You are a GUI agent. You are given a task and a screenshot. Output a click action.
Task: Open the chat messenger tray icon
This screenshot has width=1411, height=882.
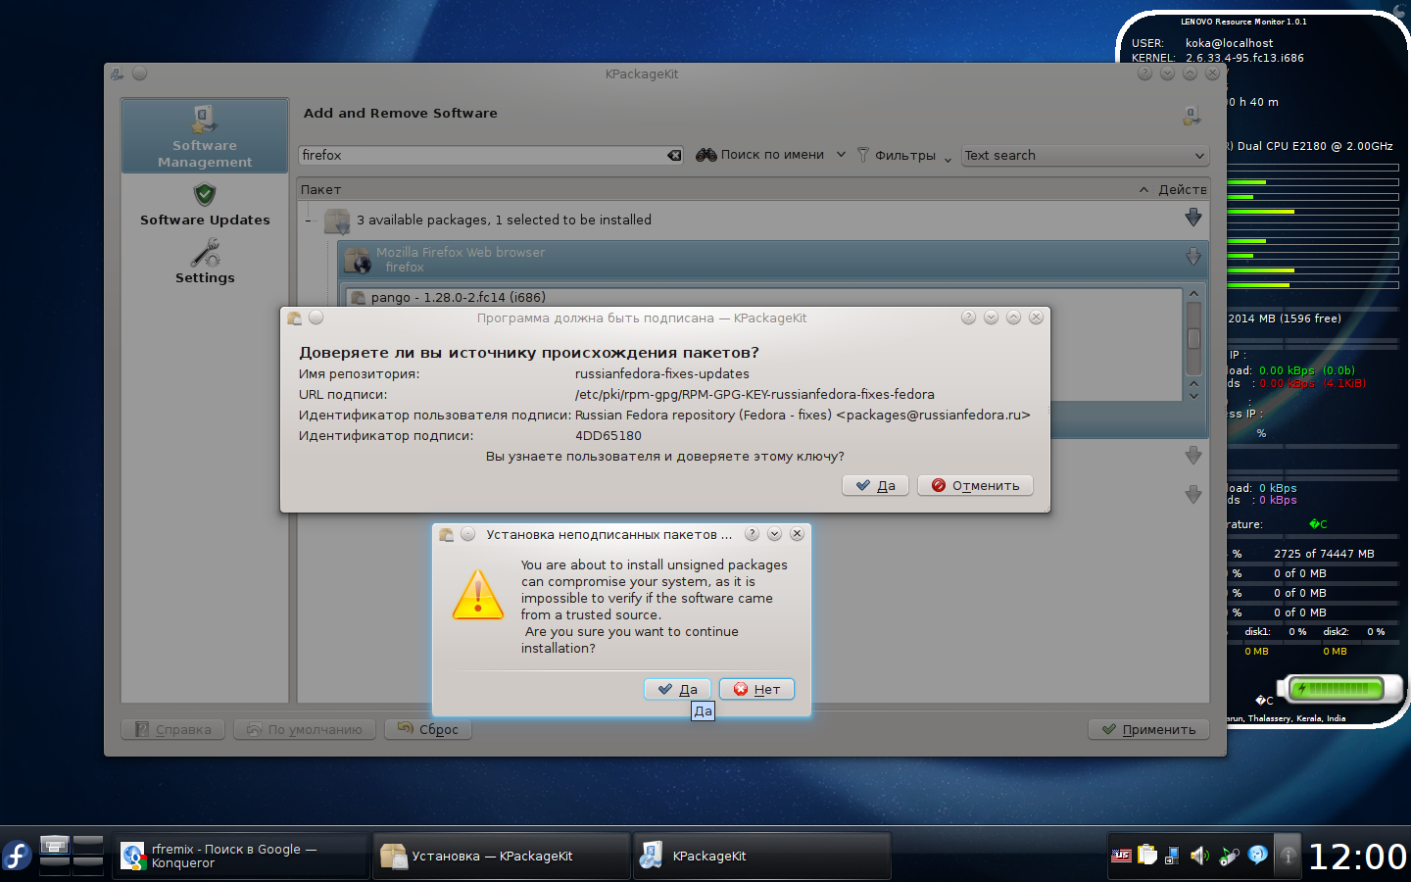[x=1258, y=855]
